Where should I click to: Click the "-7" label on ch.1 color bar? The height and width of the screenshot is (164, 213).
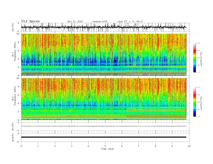pos(198,72)
